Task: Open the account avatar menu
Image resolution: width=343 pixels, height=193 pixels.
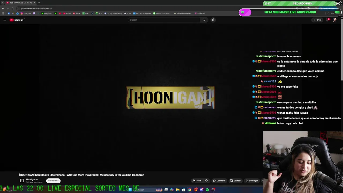Action: 335,20
